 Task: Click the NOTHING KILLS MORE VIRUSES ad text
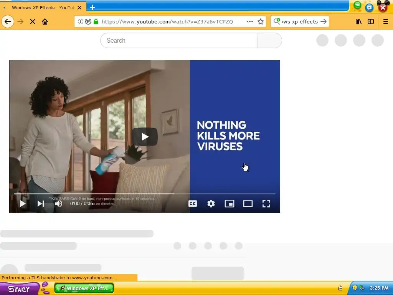(228, 136)
